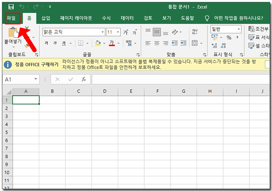Click the Wrap Text icon
The image size is (272, 191).
coord(195,32)
